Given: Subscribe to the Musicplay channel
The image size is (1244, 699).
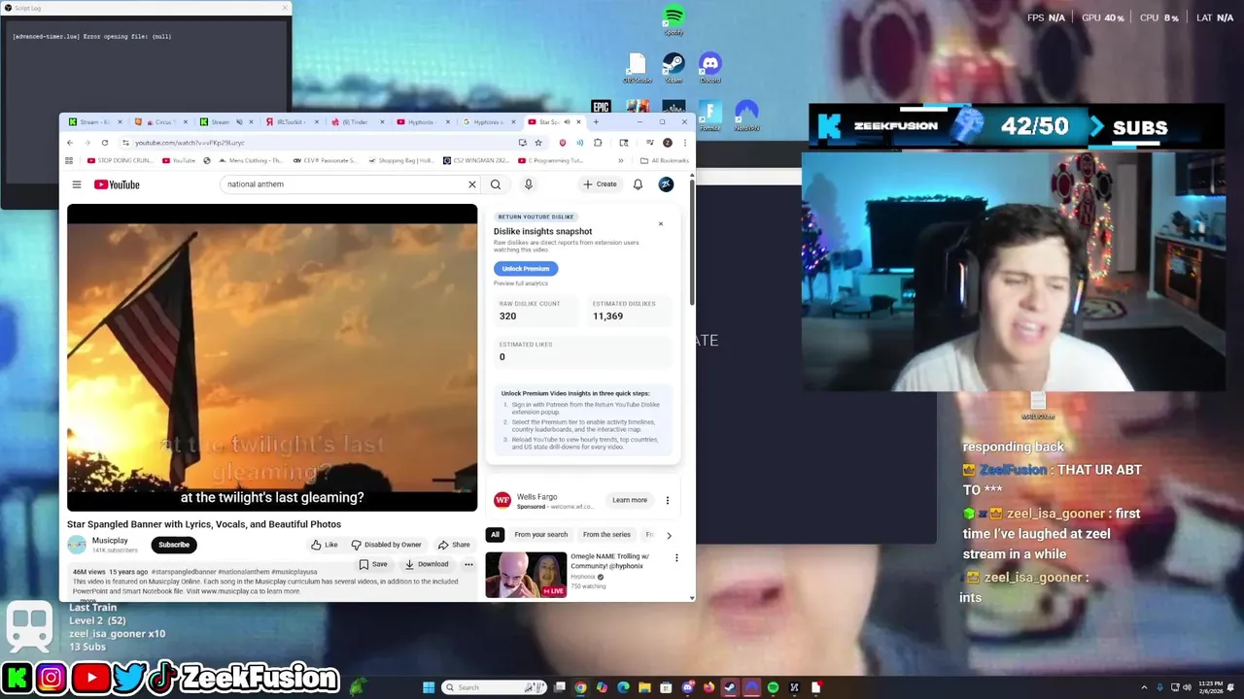Looking at the screenshot, I should [x=174, y=545].
